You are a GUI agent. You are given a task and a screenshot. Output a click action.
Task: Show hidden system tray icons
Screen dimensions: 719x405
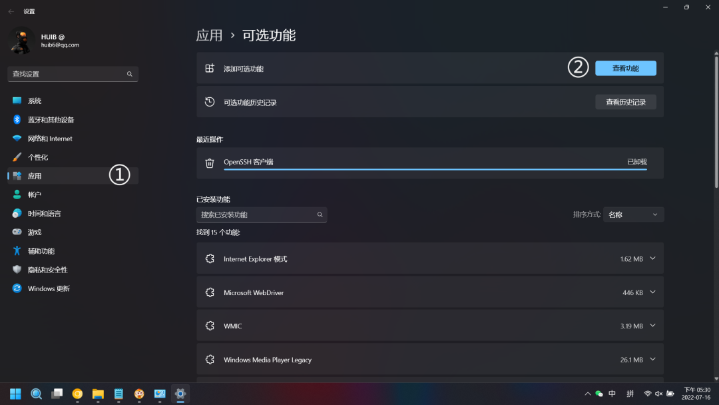click(x=587, y=394)
